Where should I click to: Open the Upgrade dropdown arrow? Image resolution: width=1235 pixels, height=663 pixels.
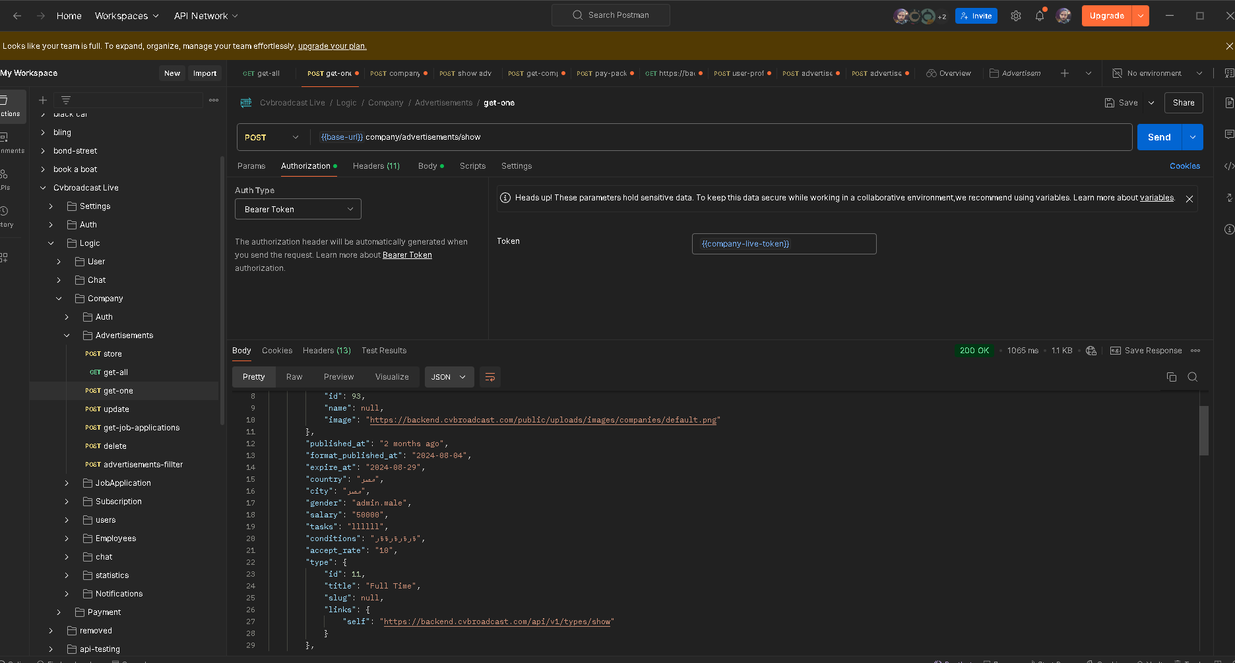pos(1141,16)
